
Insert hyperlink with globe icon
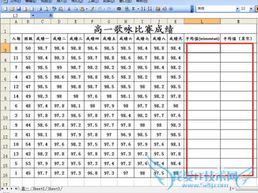click(127, 9)
